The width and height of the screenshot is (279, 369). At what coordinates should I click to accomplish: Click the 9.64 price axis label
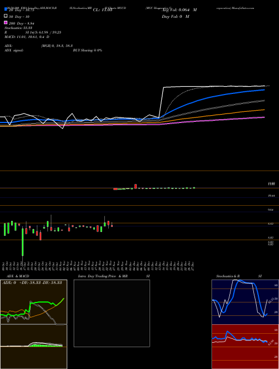[271, 210]
